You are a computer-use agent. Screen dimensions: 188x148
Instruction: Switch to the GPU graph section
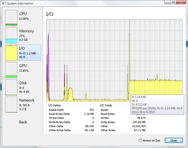click(x=11, y=70)
